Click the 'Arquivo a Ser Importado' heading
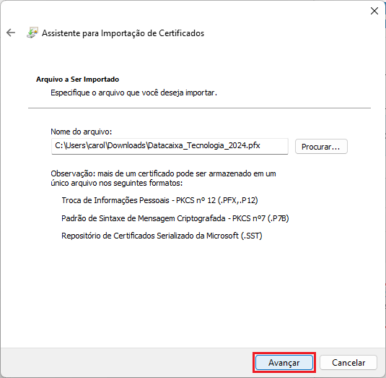This screenshot has width=386, height=378. pos(77,80)
